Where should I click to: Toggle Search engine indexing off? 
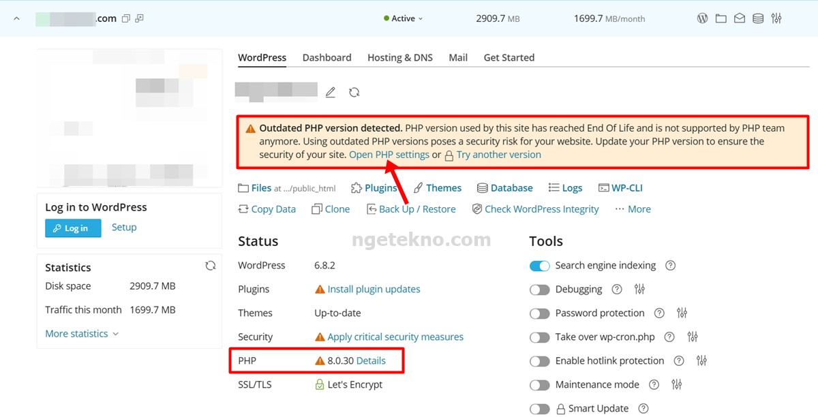pos(540,266)
